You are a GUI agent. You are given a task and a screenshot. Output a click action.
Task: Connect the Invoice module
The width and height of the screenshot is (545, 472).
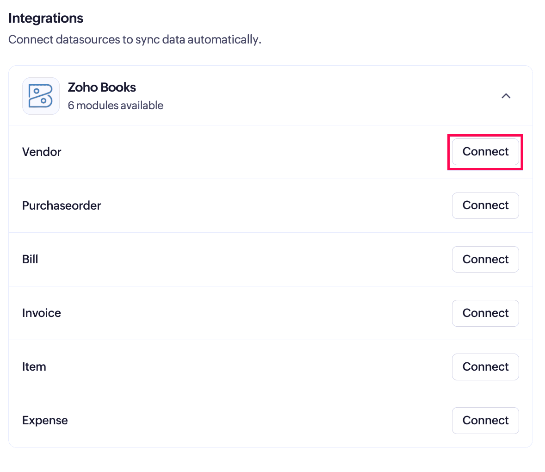[485, 313]
